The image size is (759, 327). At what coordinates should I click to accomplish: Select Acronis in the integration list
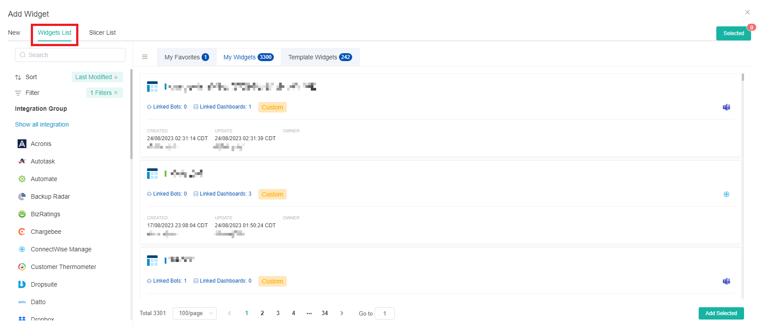[41, 144]
